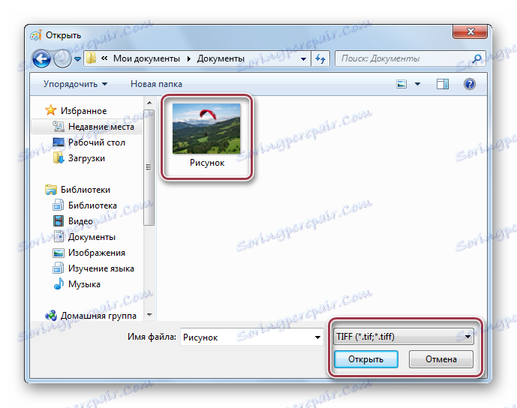Open 'Рабочий стол' in the sidebar
This screenshot has width=517, height=408.
click(97, 142)
